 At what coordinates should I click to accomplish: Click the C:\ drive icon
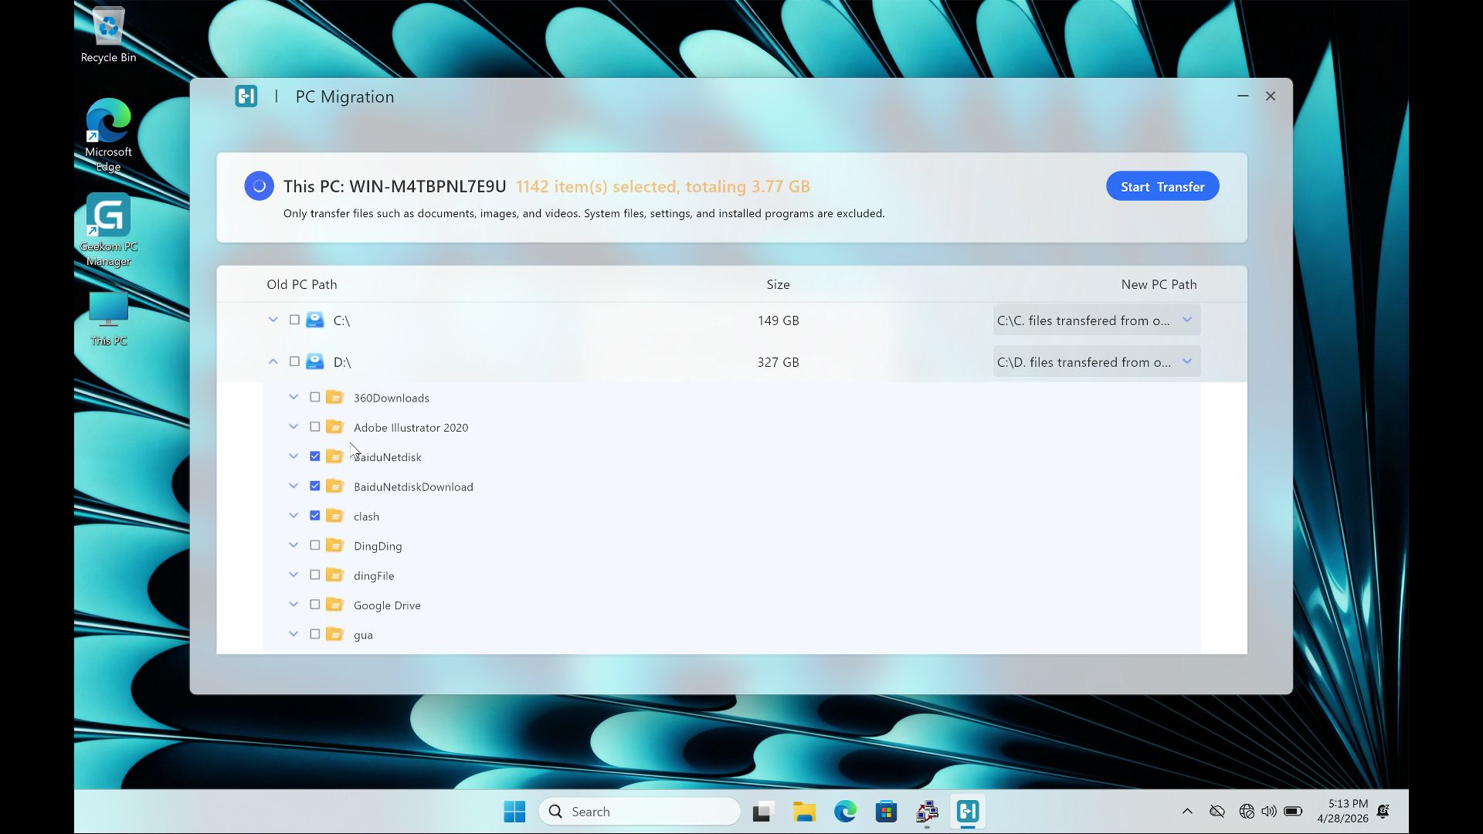(314, 320)
